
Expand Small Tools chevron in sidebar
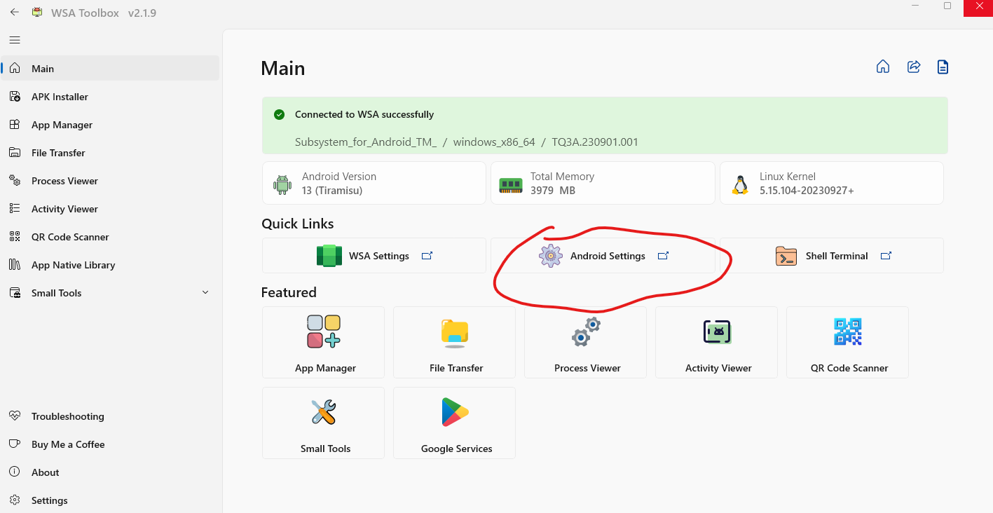tap(205, 292)
